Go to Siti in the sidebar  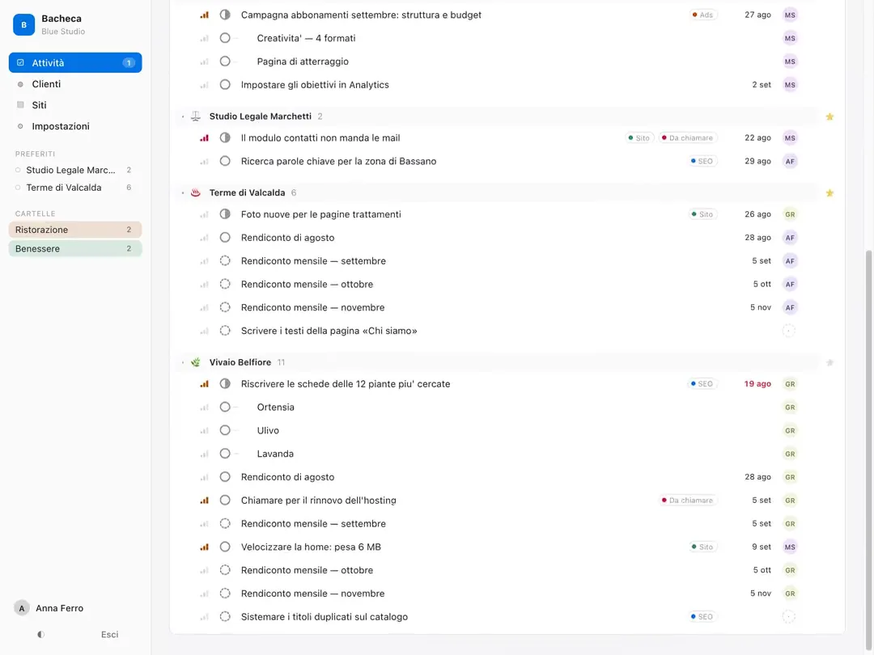(x=75, y=105)
